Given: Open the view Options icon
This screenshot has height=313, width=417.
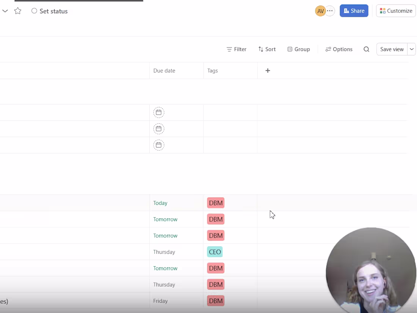Looking at the screenshot, I should (x=339, y=49).
